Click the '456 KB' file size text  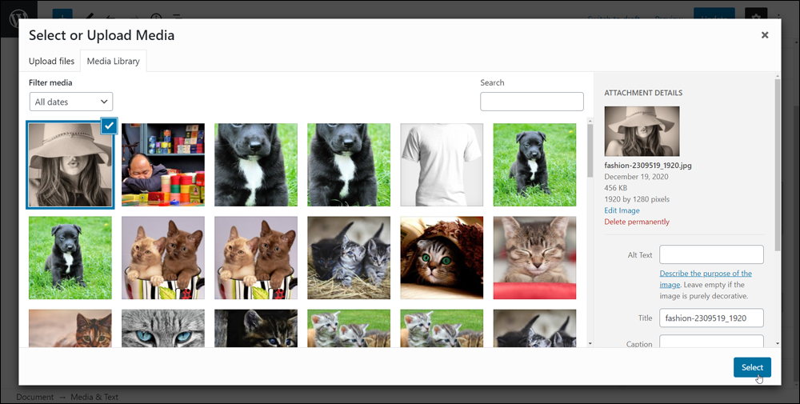[x=616, y=188]
